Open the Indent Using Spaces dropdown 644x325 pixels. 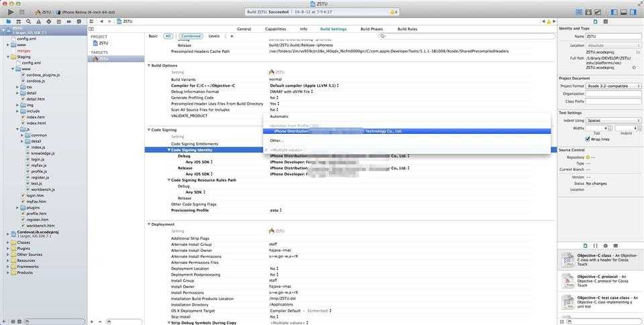613,121
